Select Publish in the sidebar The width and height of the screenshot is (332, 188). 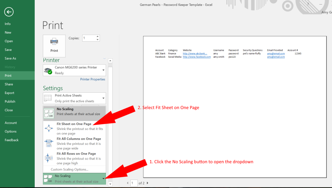click(10, 101)
